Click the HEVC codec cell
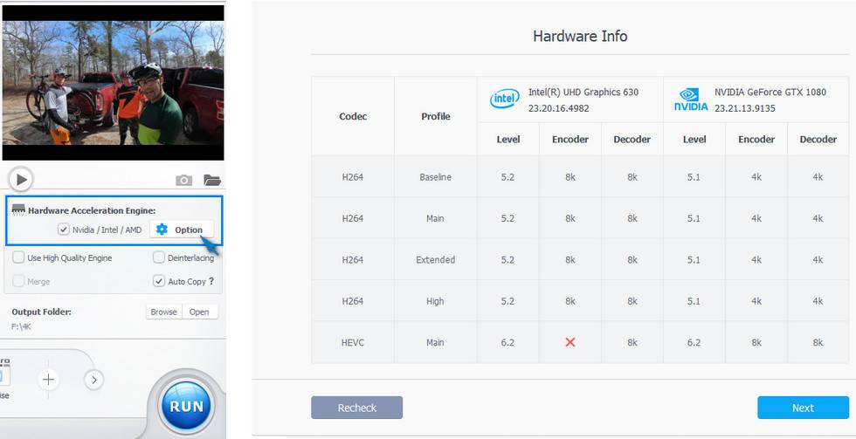The width and height of the screenshot is (856, 439). pos(353,342)
